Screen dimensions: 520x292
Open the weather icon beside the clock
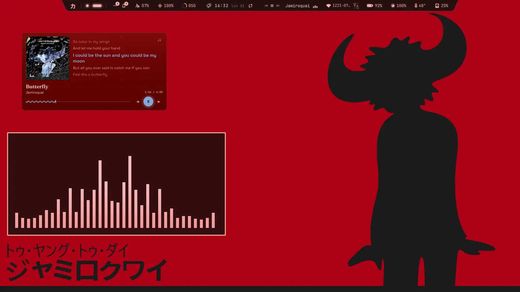coord(209,6)
